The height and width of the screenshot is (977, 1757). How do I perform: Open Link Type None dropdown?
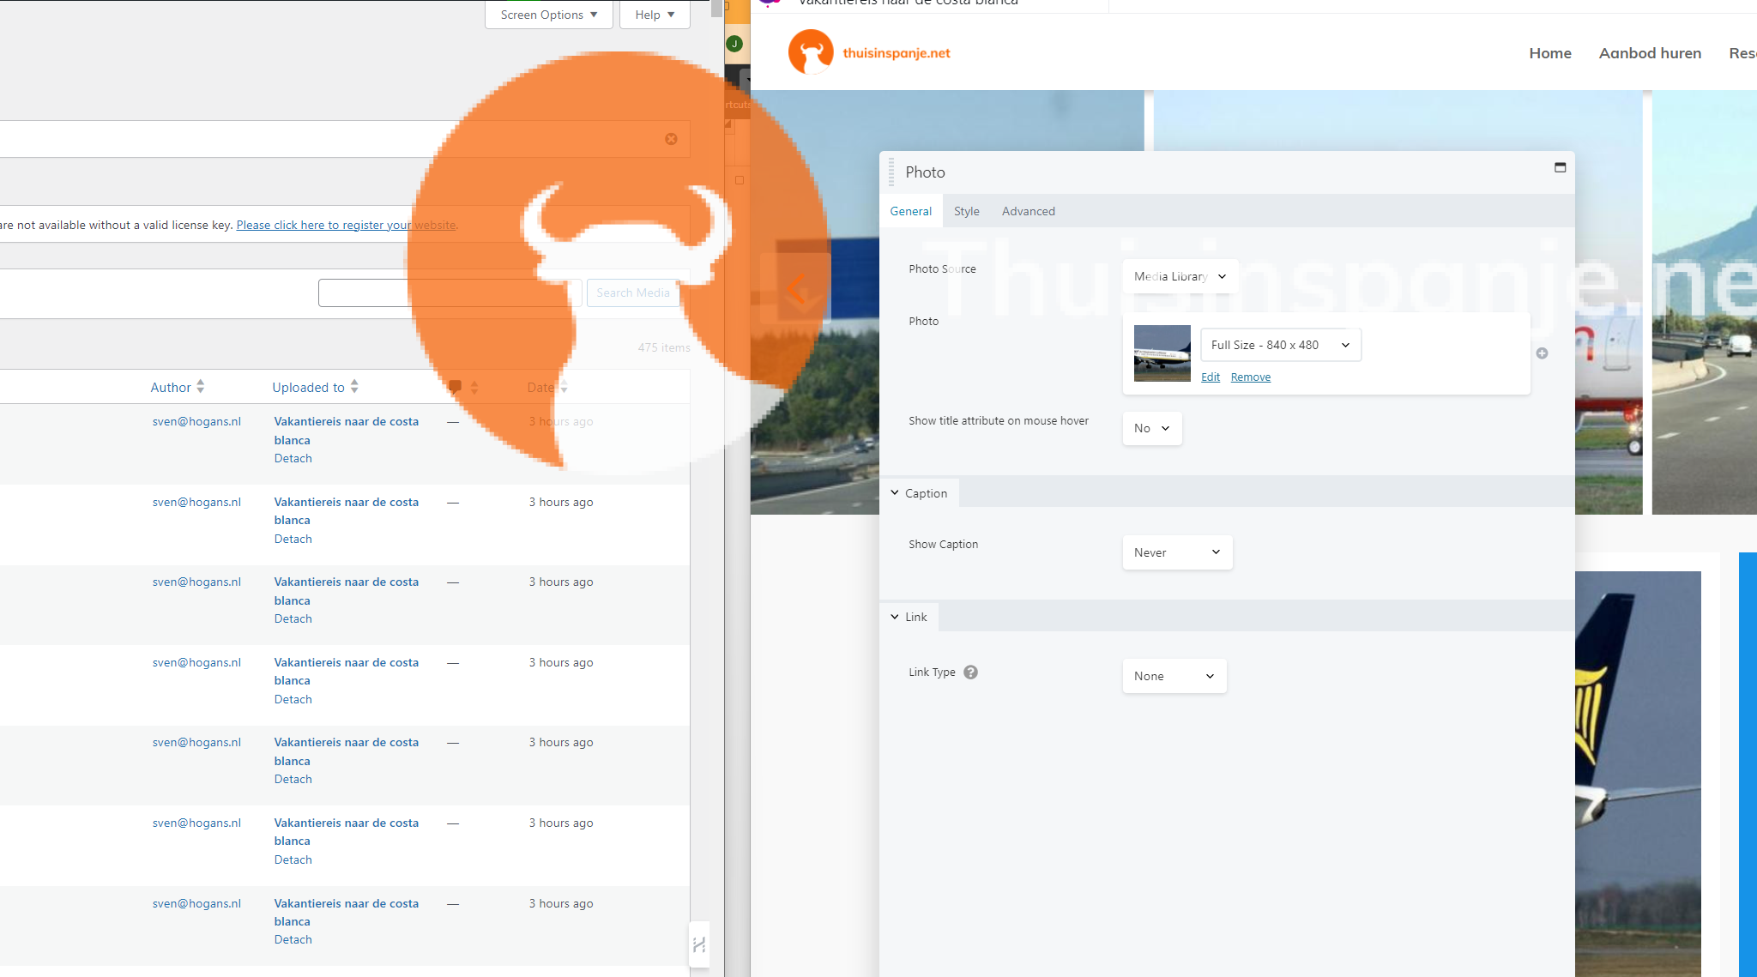click(1174, 676)
